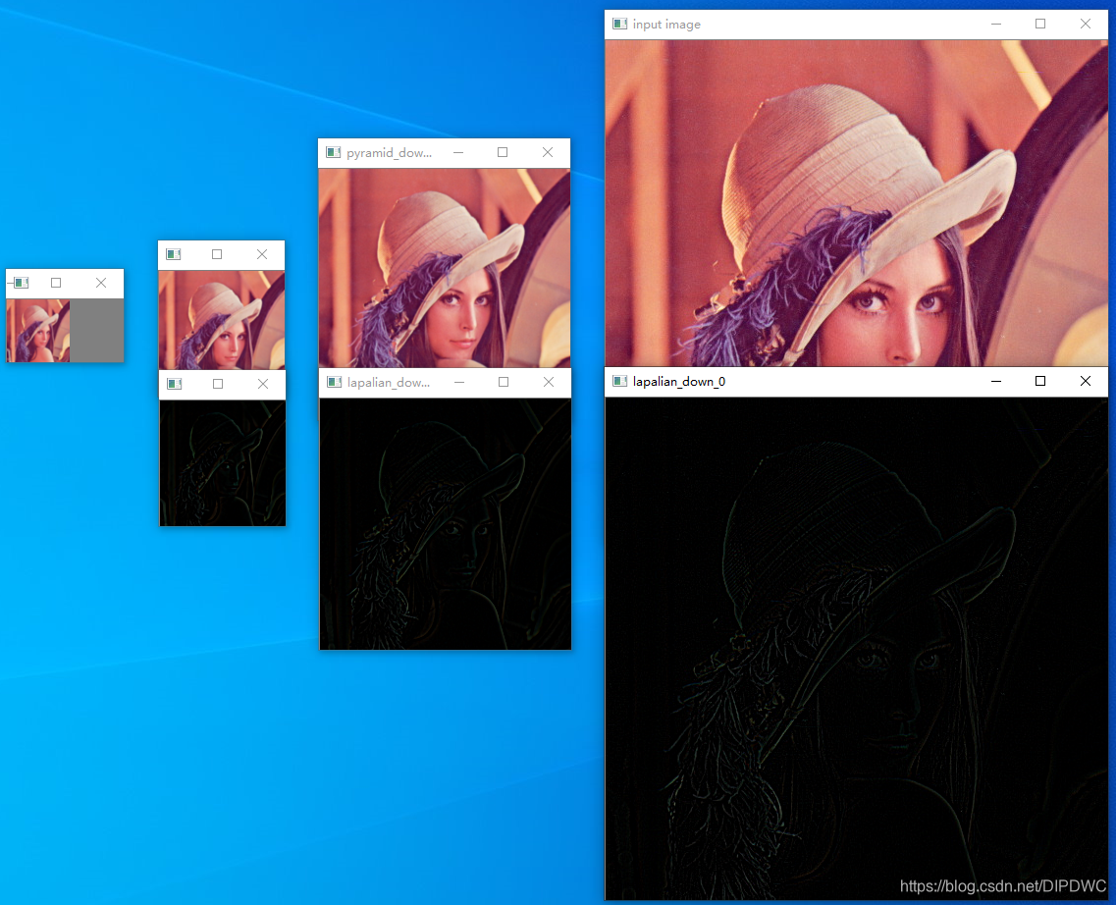Minimize the lapalian_down_0 window

[996, 381]
